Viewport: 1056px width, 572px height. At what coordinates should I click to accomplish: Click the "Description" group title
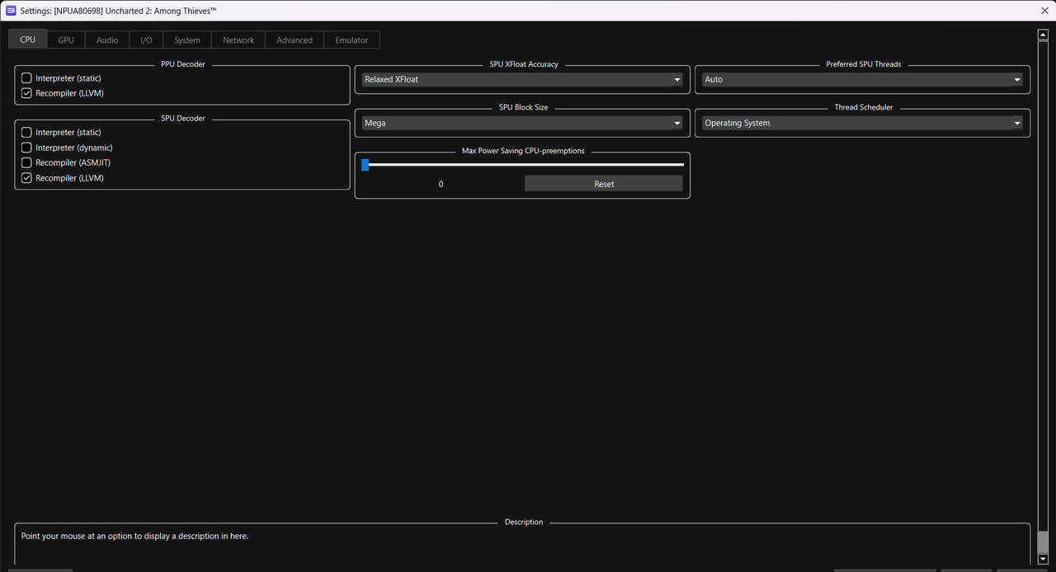click(x=524, y=522)
